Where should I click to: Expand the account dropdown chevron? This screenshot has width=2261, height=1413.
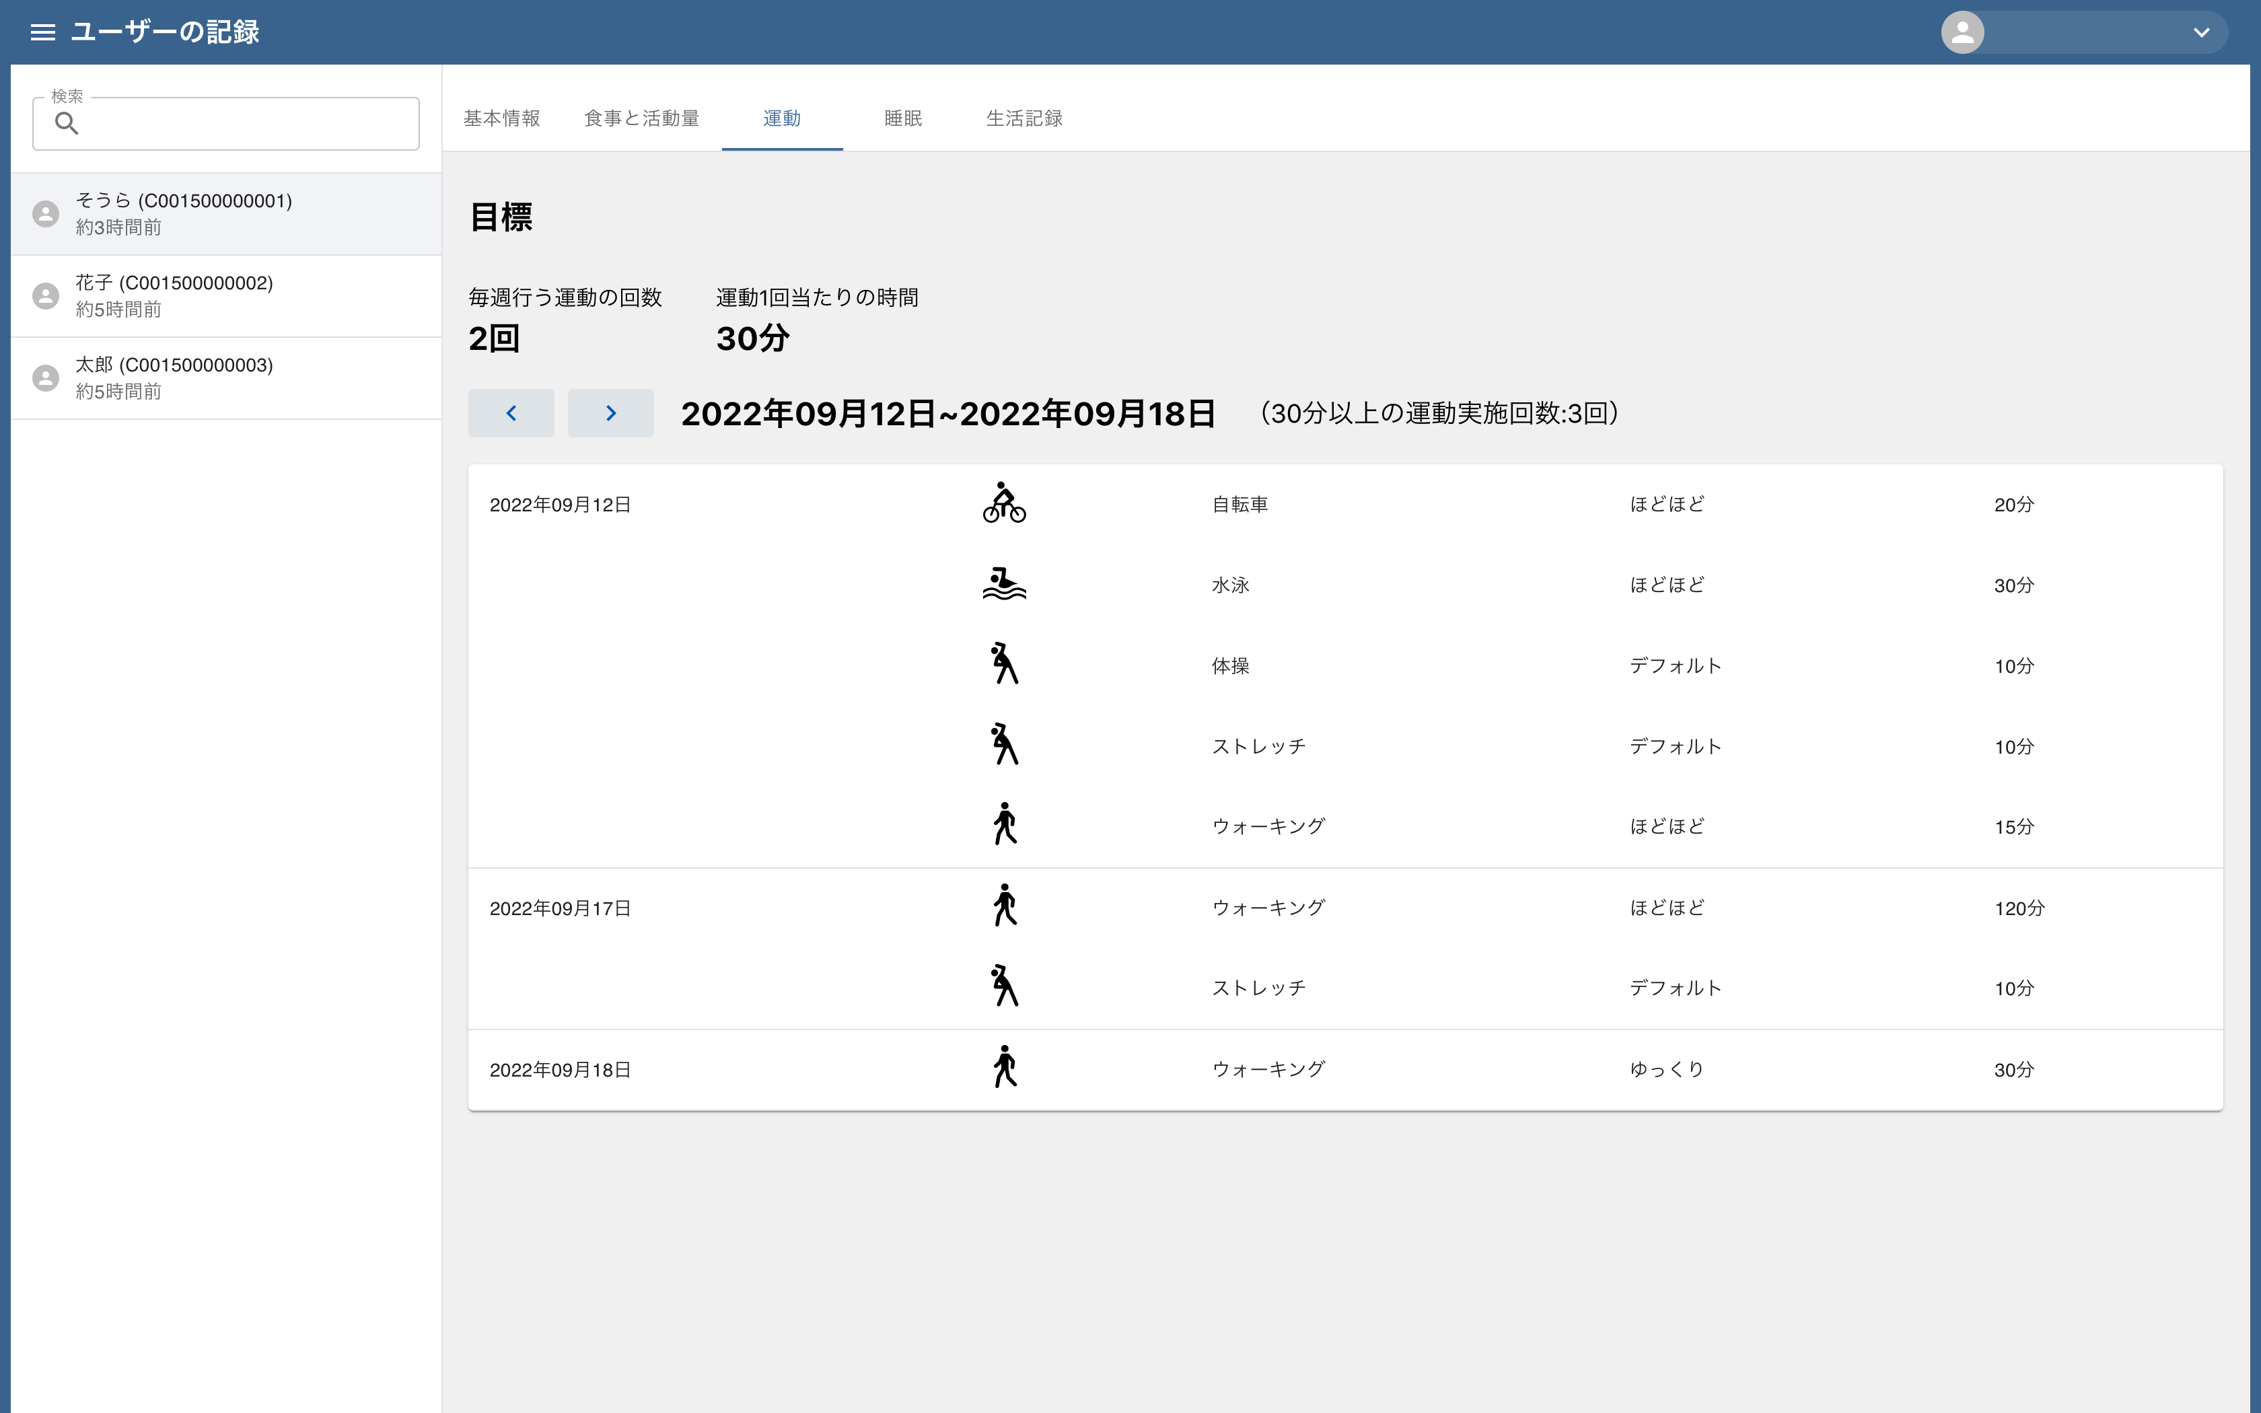point(2201,33)
